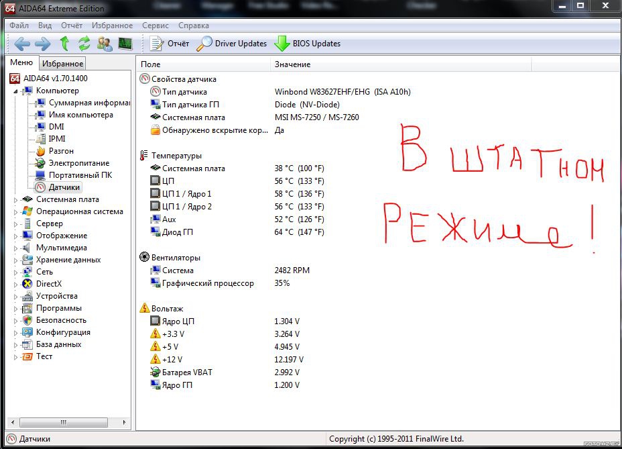Click the Диод ГП row icon
The height and width of the screenshot is (449, 622).
pos(155,232)
